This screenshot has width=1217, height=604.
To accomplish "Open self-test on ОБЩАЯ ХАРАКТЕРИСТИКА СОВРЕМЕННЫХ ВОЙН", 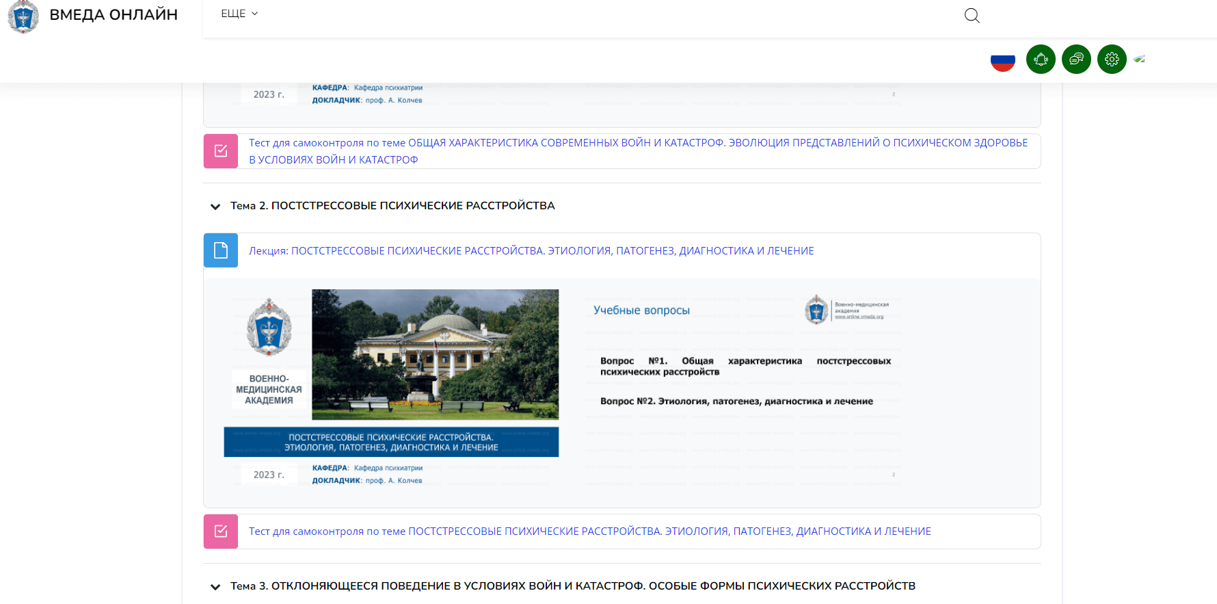I will (x=639, y=151).
